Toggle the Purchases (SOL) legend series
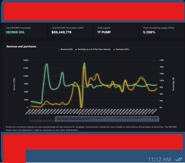 tap(121, 49)
